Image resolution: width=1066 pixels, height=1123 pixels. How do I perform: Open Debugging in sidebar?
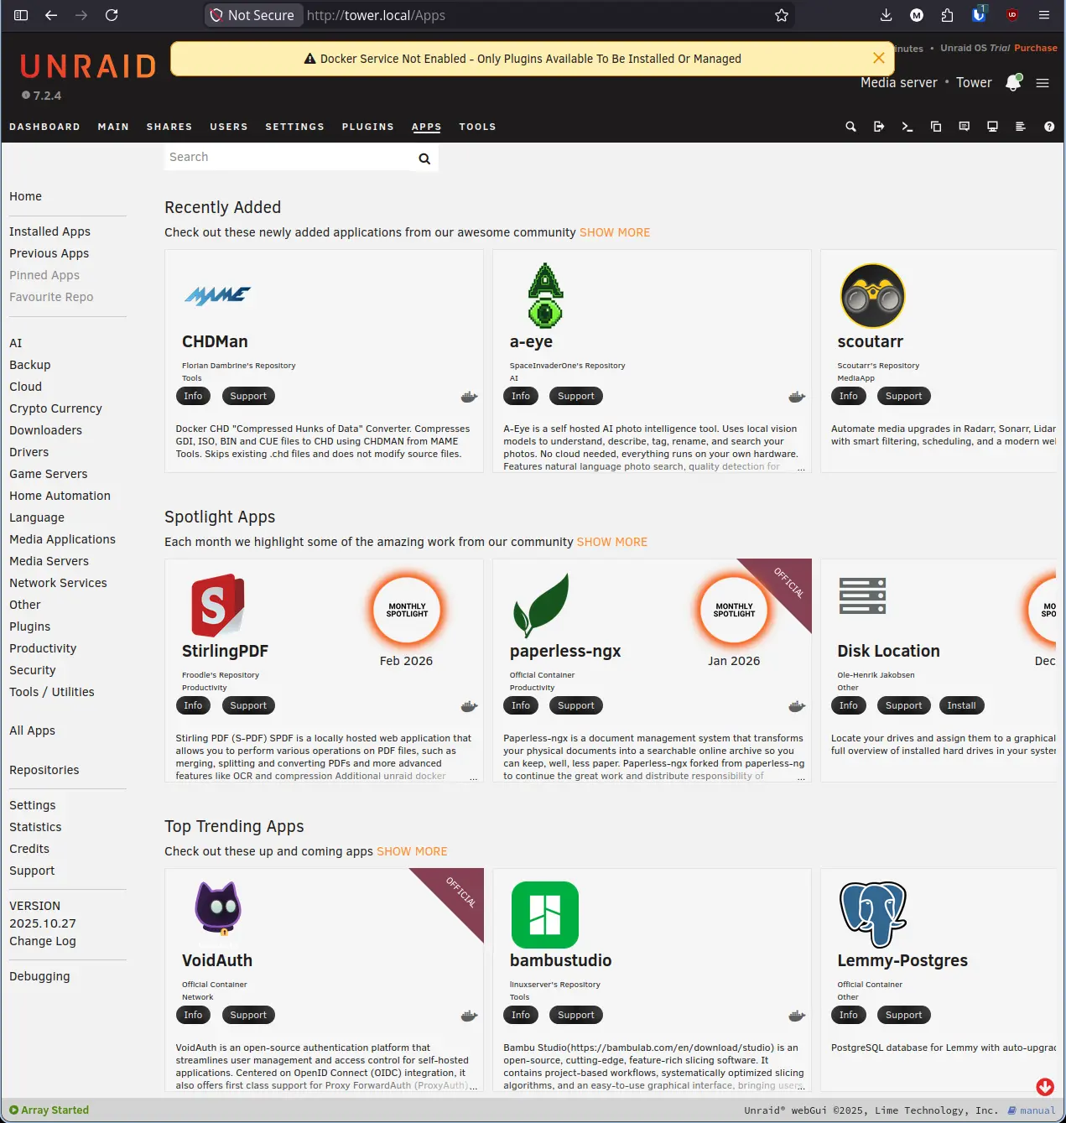[39, 976]
